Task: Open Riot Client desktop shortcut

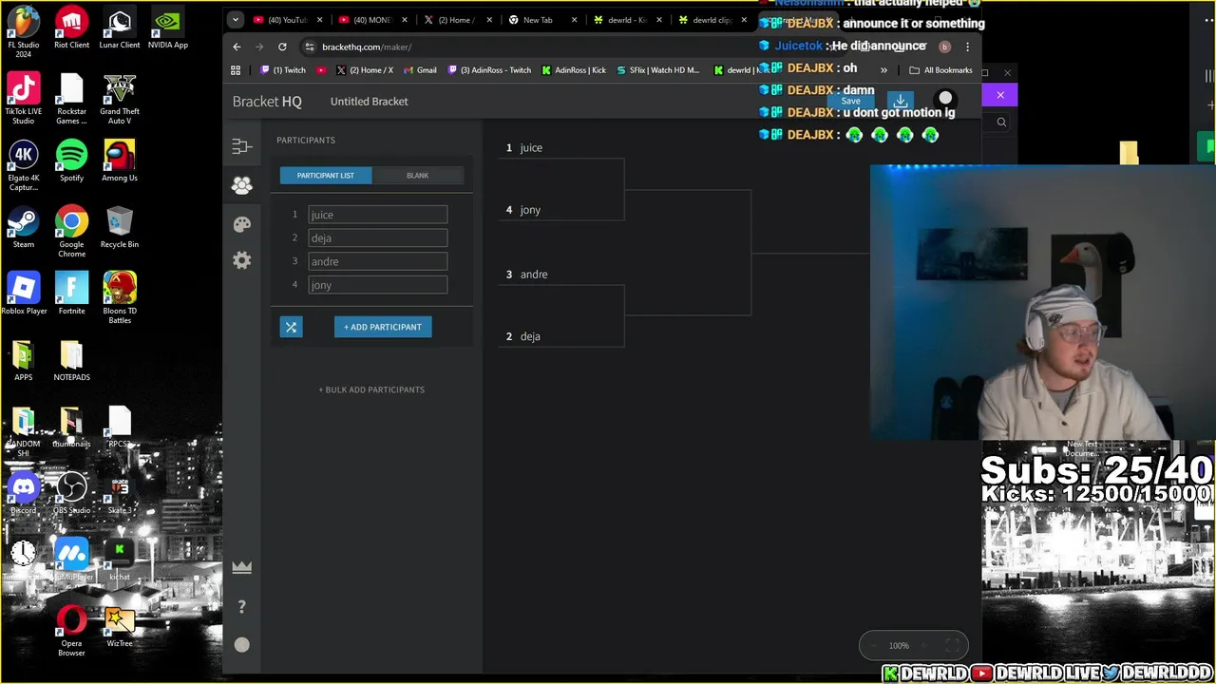Action: point(71,28)
